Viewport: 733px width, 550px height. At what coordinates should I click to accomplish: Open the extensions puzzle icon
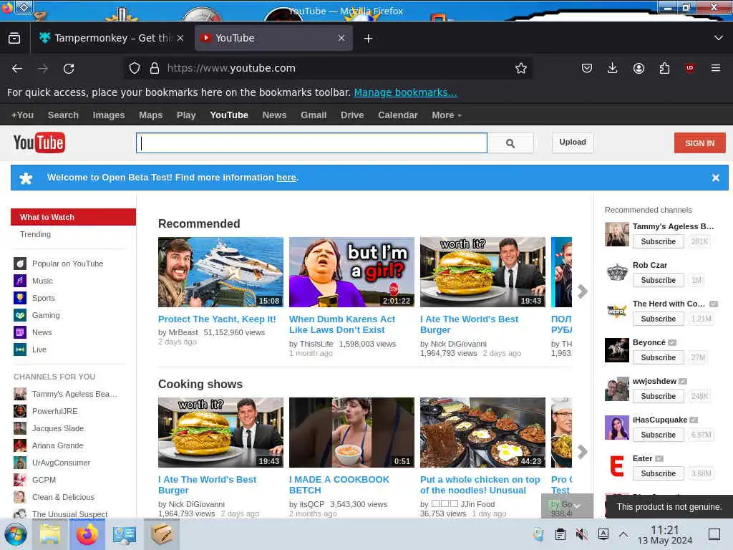664,68
